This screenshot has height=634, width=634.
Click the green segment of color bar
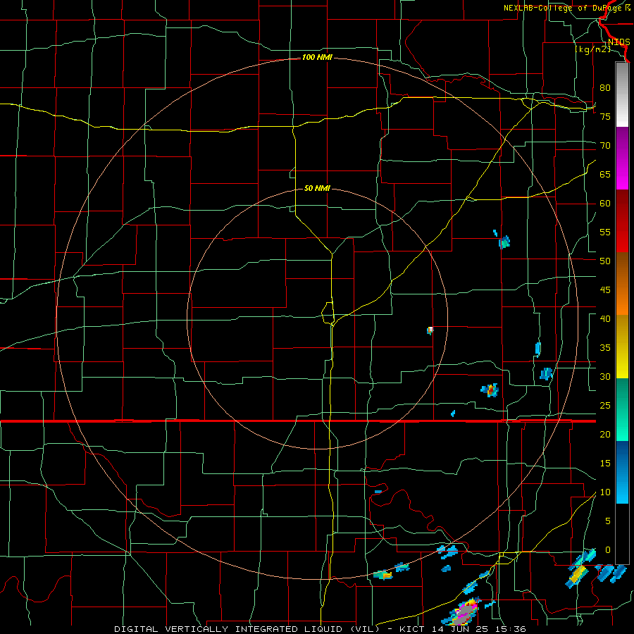coord(622,409)
